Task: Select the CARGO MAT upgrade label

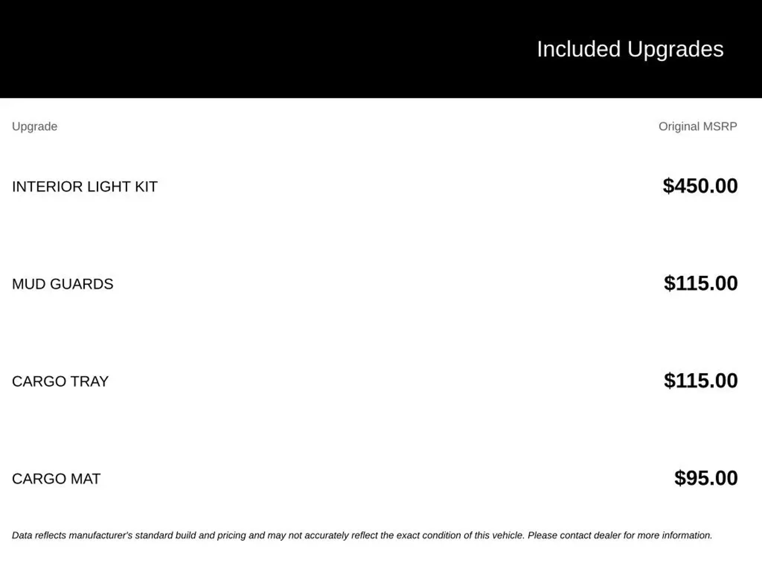Action: coord(56,479)
